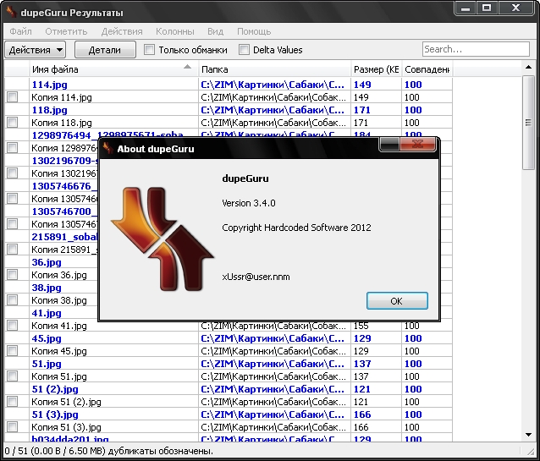This screenshot has width=540, height=461.
Task: Focus the Search input field
Action: pos(476,49)
